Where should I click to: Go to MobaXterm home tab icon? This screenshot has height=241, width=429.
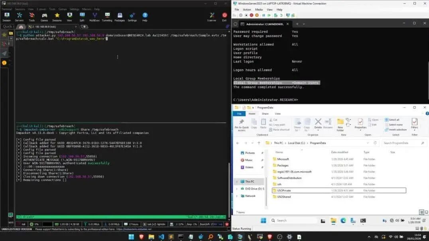pyautogui.click(x=21, y=27)
